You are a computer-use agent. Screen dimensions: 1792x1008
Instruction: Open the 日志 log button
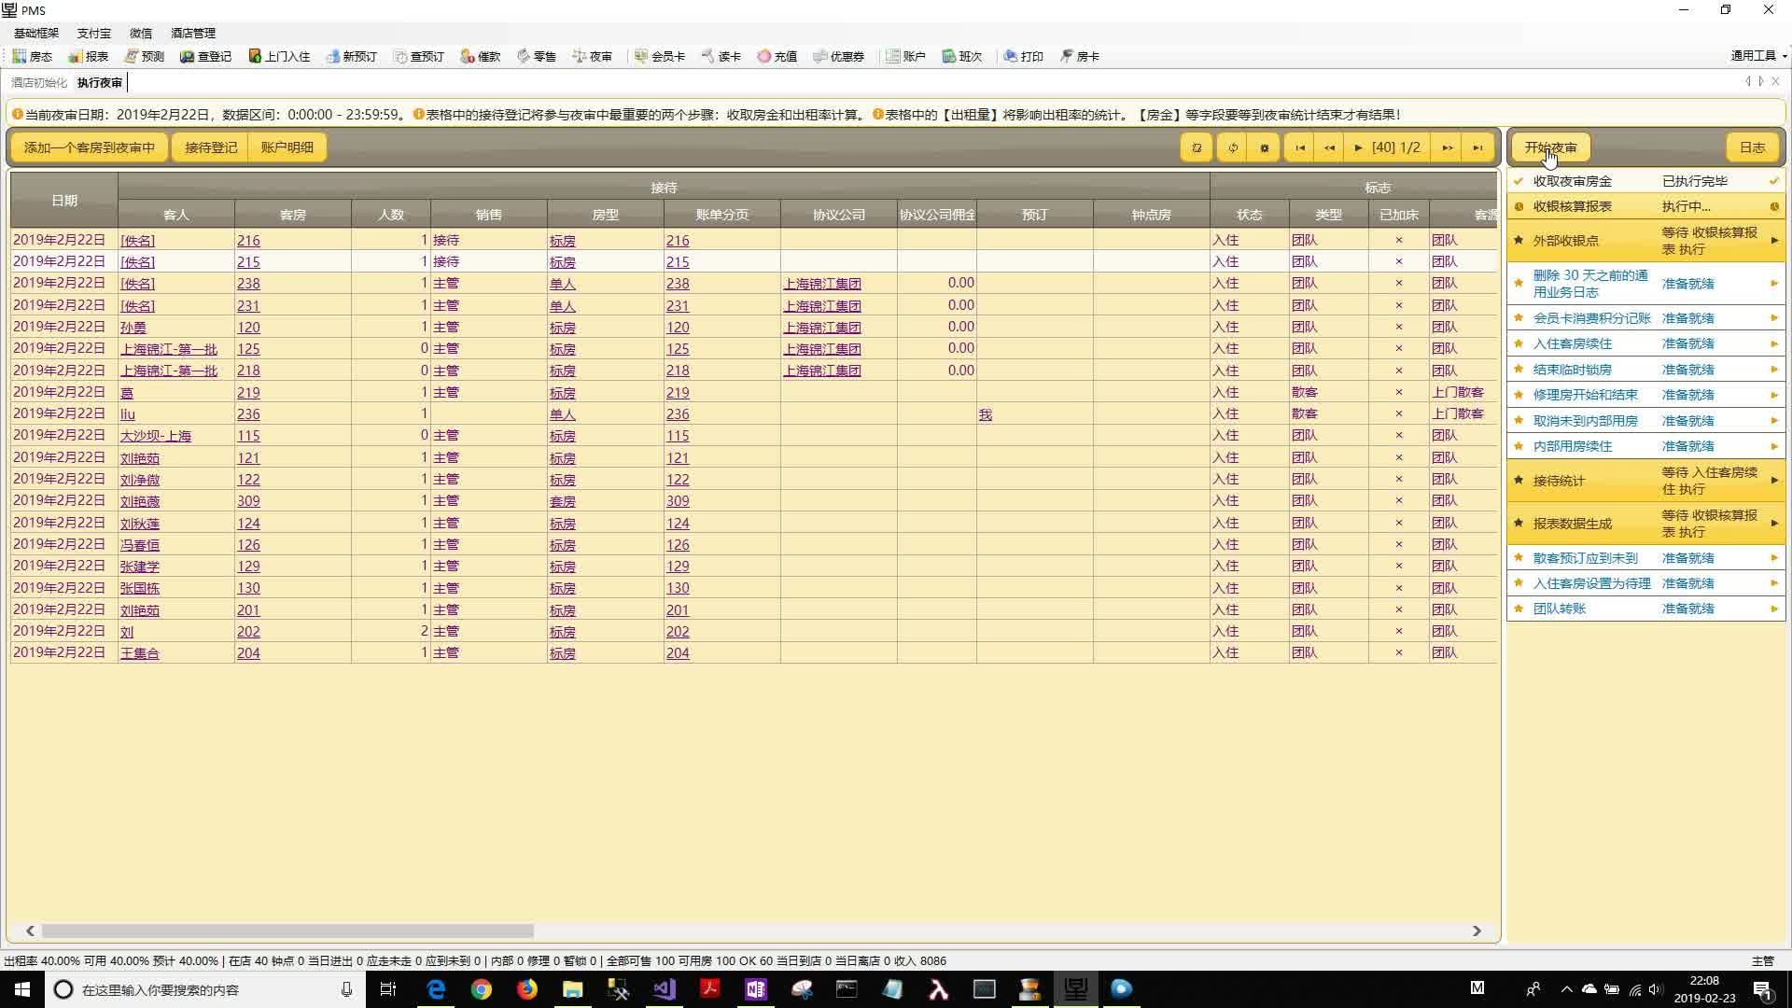pyautogui.click(x=1752, y=147)
